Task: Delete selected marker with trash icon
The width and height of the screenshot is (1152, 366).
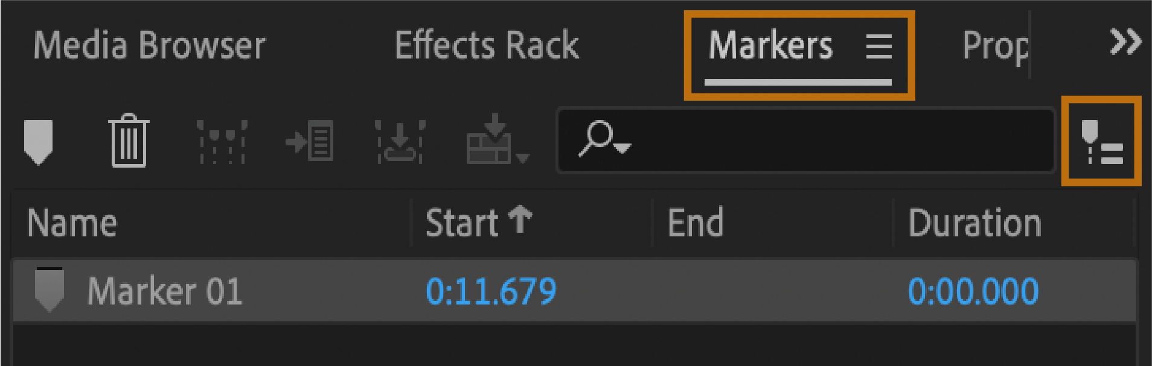Action: [129, 141]
